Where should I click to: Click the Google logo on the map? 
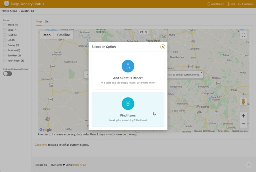(45, 130)
